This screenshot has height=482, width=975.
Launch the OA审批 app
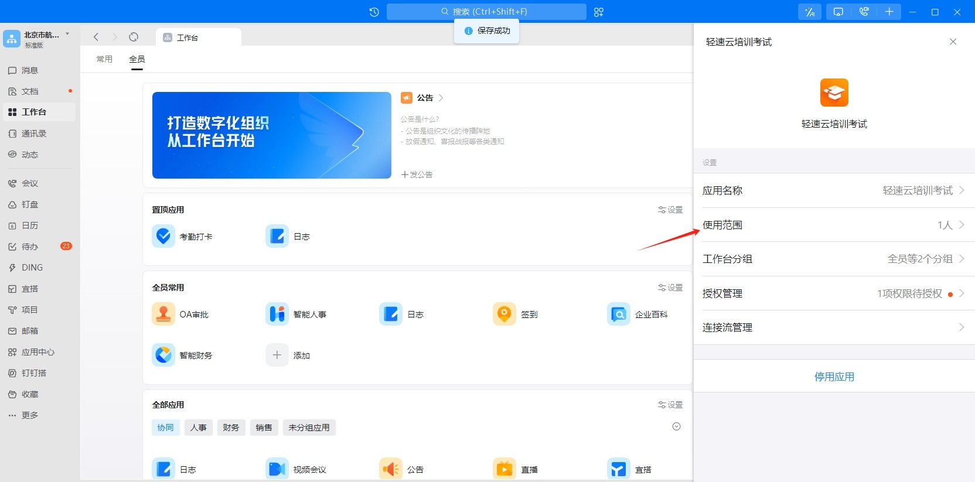(163, 315)
